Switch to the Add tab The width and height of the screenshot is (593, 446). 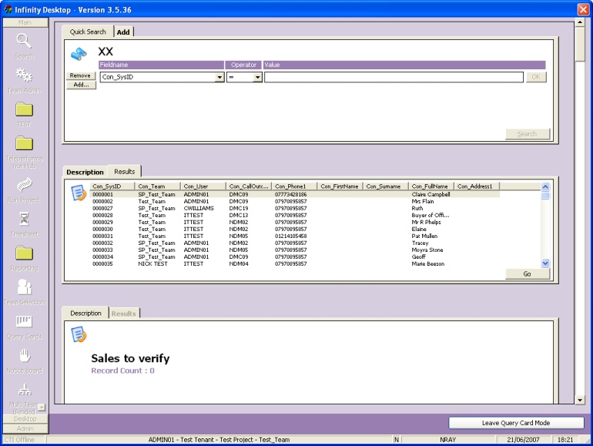[123, 32]
